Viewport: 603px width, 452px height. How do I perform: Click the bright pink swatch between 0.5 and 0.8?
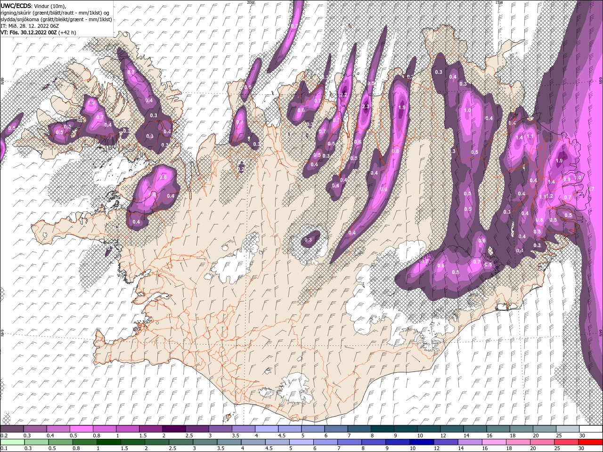pyautogui.click(x=81, y=429)
